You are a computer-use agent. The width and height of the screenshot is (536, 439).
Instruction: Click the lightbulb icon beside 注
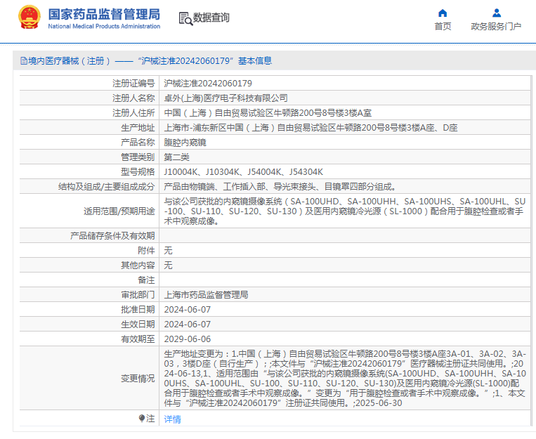coord(142,418)
